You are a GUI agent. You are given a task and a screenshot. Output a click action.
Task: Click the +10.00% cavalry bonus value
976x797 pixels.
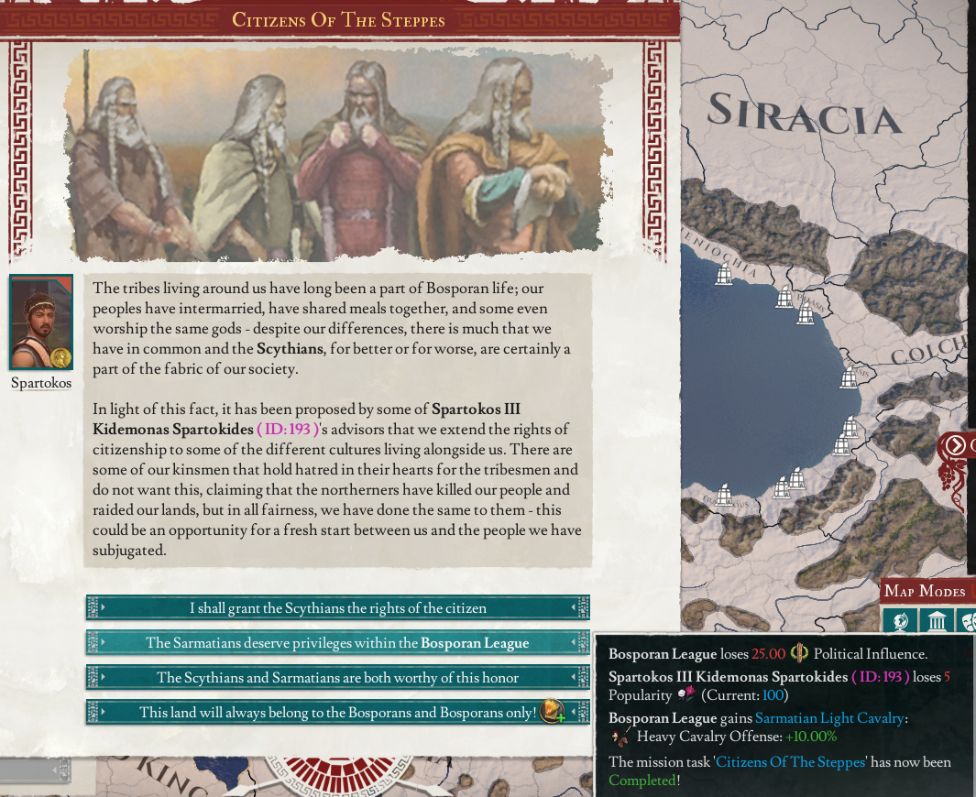click(811, 737)
